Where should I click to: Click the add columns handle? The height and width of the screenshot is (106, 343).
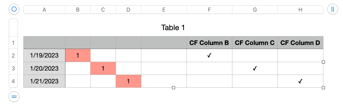(x=333, y=9)
